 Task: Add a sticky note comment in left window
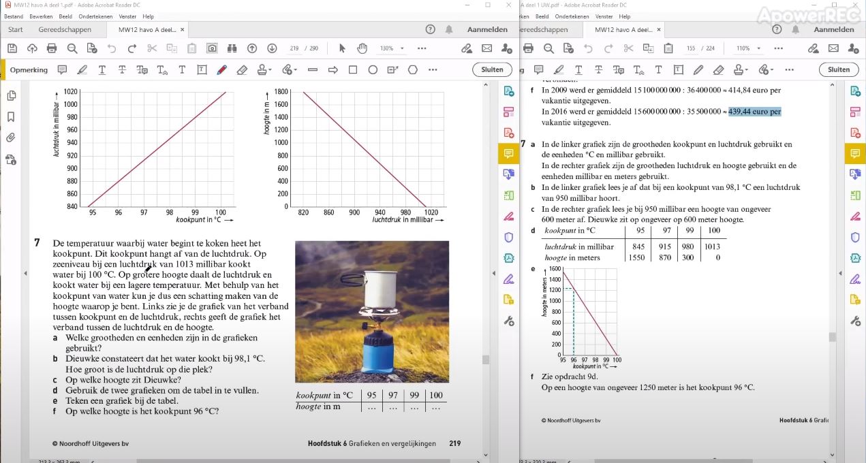(62, 69)
